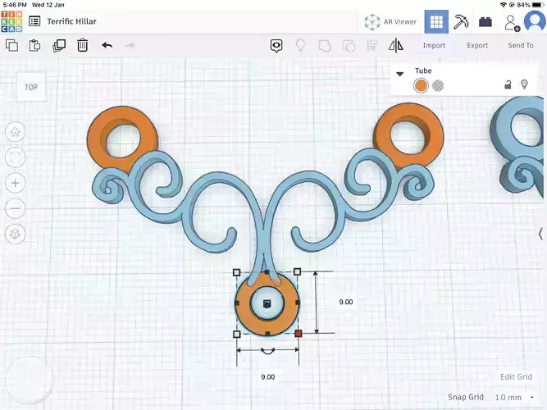Open the designs list icon
The image size is (547, 410).
[34, 21]
